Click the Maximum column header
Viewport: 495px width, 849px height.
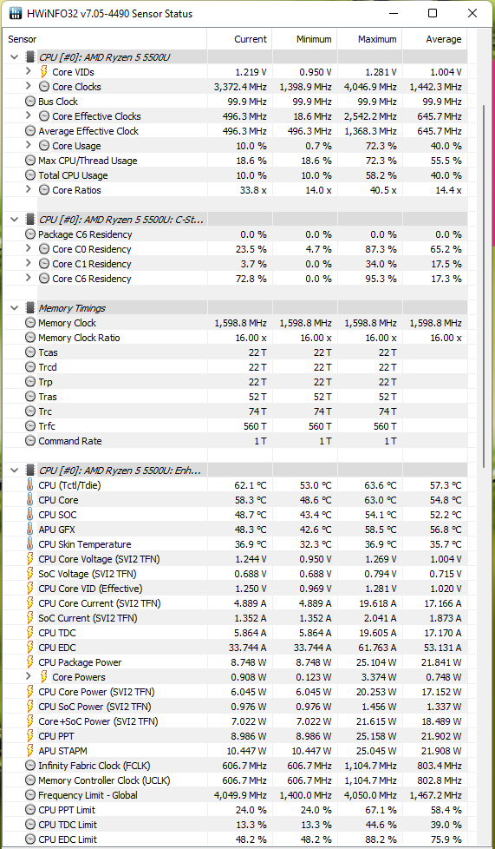[370, 39]
